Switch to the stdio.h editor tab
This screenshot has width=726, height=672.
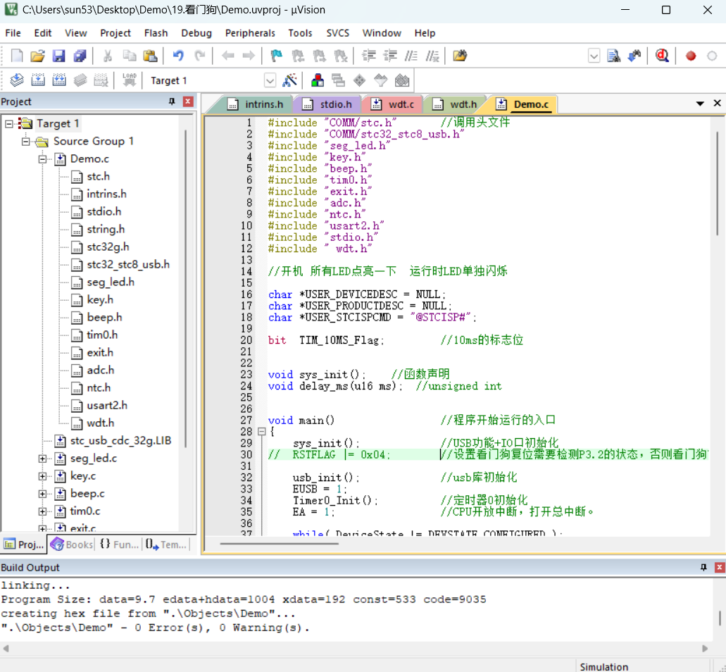point(328,104)
